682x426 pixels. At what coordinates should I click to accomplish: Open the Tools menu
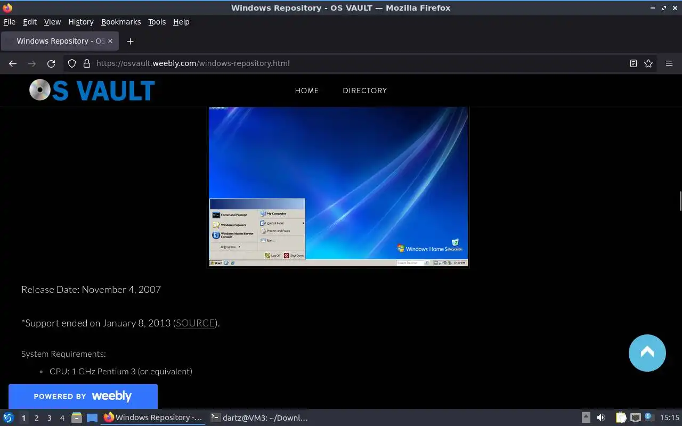[x=157, y=22]
